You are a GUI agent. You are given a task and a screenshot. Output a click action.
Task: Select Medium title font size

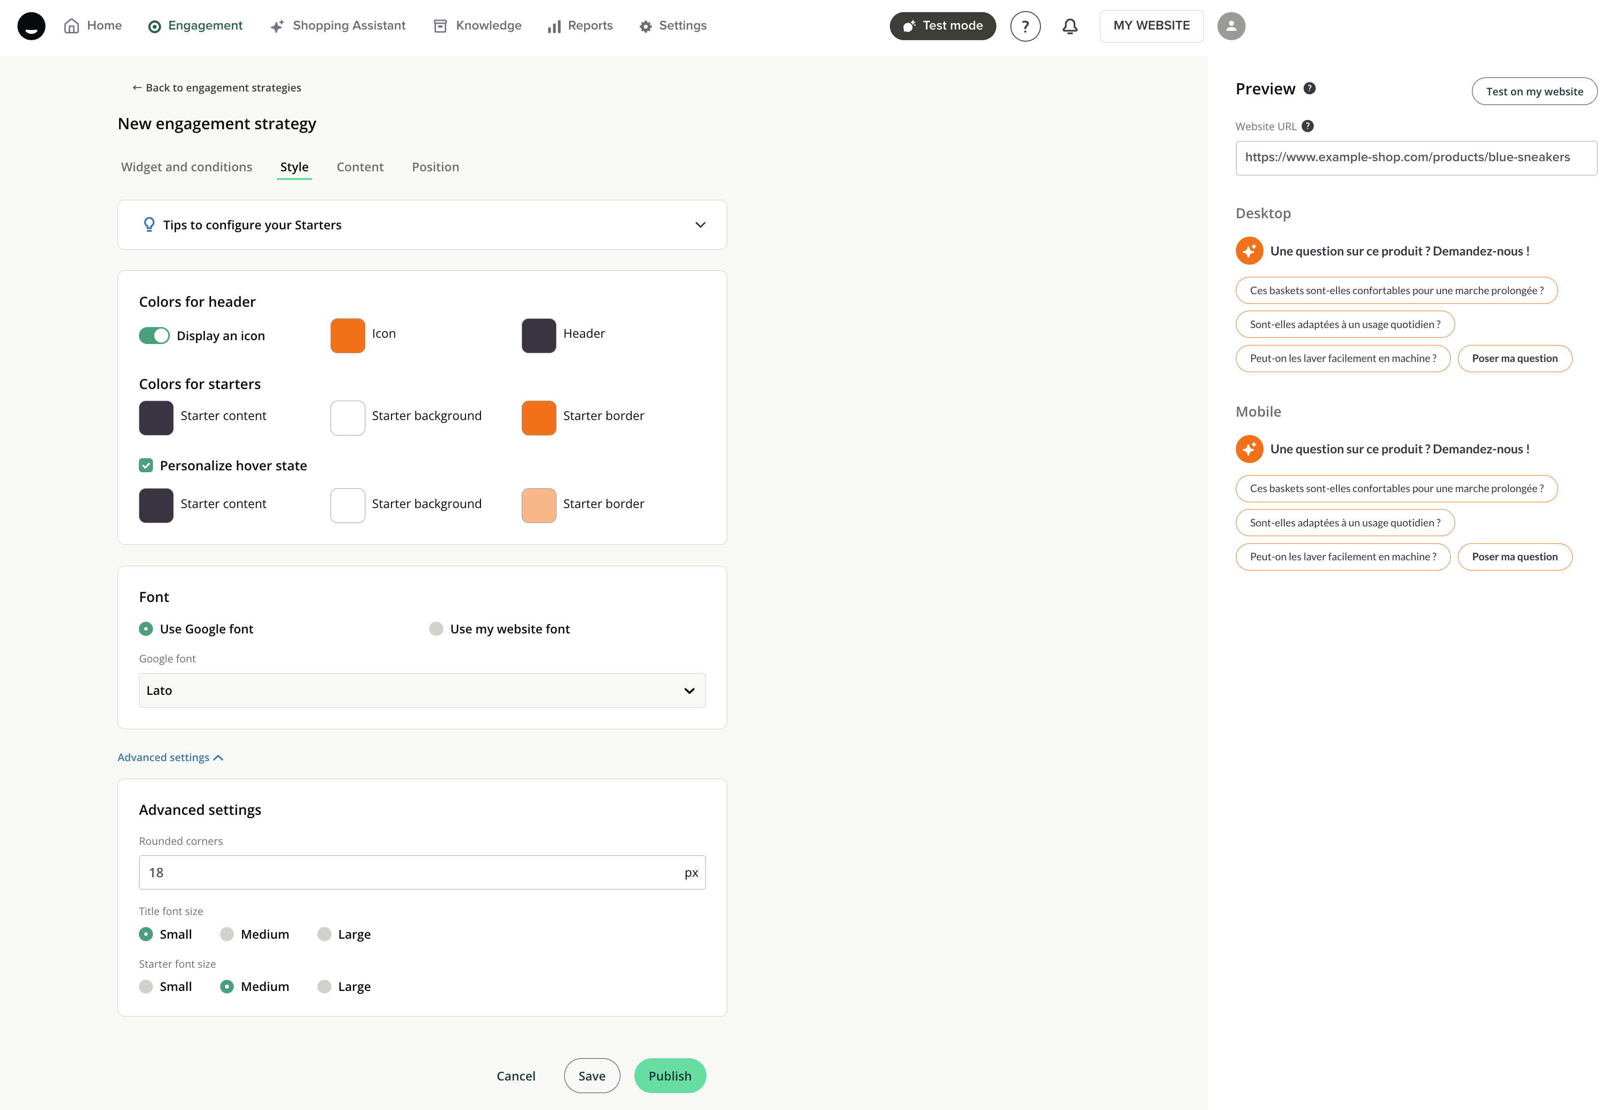click(226, 934)
